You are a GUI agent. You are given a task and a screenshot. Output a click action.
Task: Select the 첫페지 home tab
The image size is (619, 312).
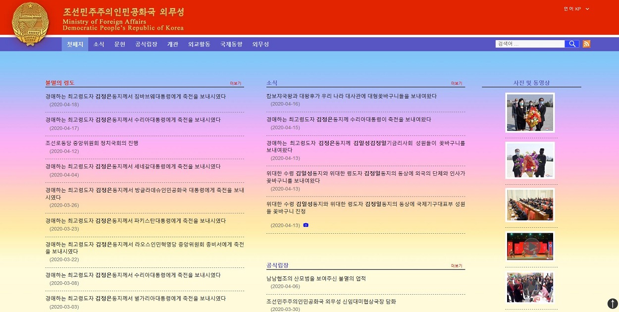tap(75, 44)
